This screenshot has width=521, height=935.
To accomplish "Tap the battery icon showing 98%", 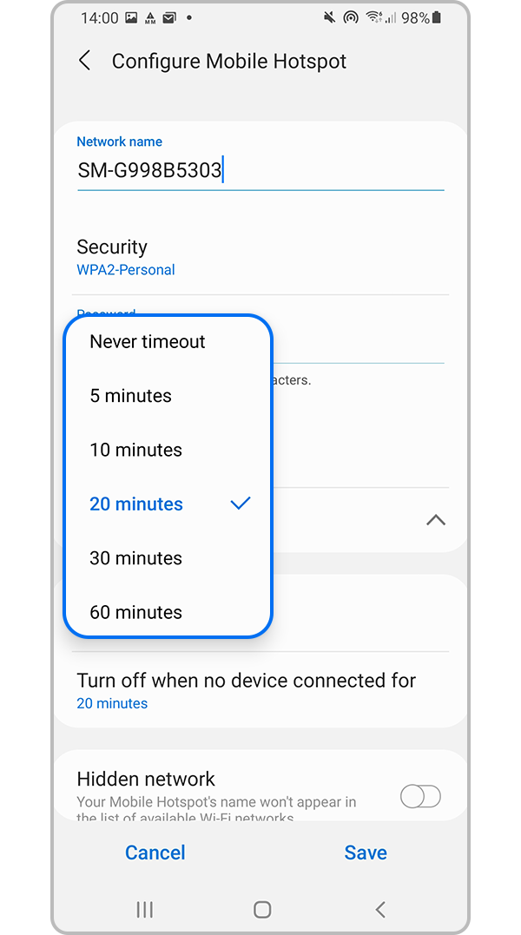I will pyautogui.click(x=437, y=18).
